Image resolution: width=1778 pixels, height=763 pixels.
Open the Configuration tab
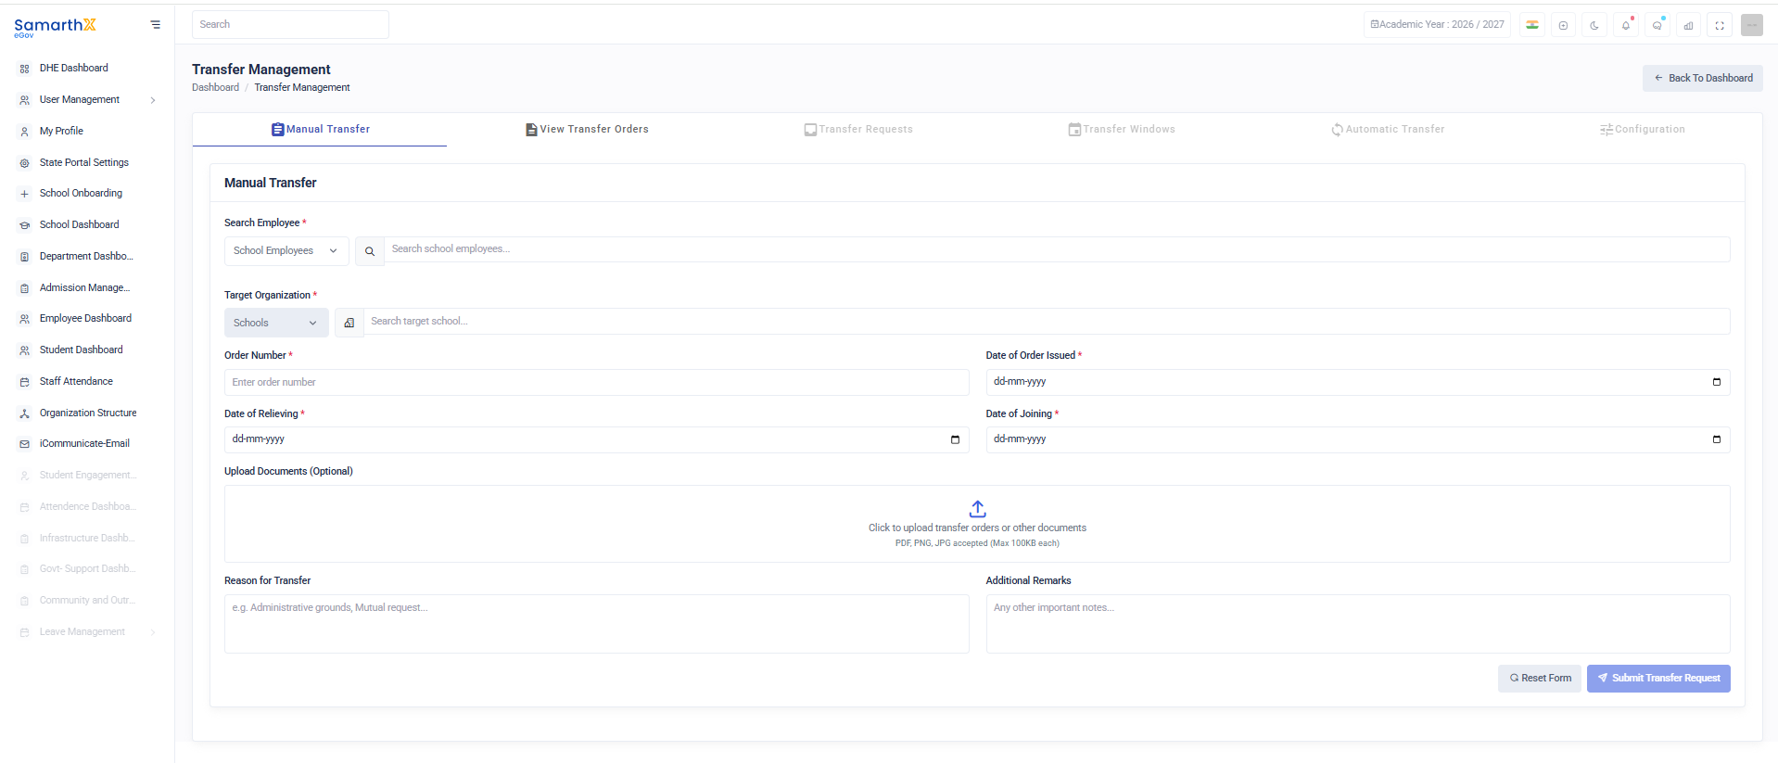click(1643, 129)
